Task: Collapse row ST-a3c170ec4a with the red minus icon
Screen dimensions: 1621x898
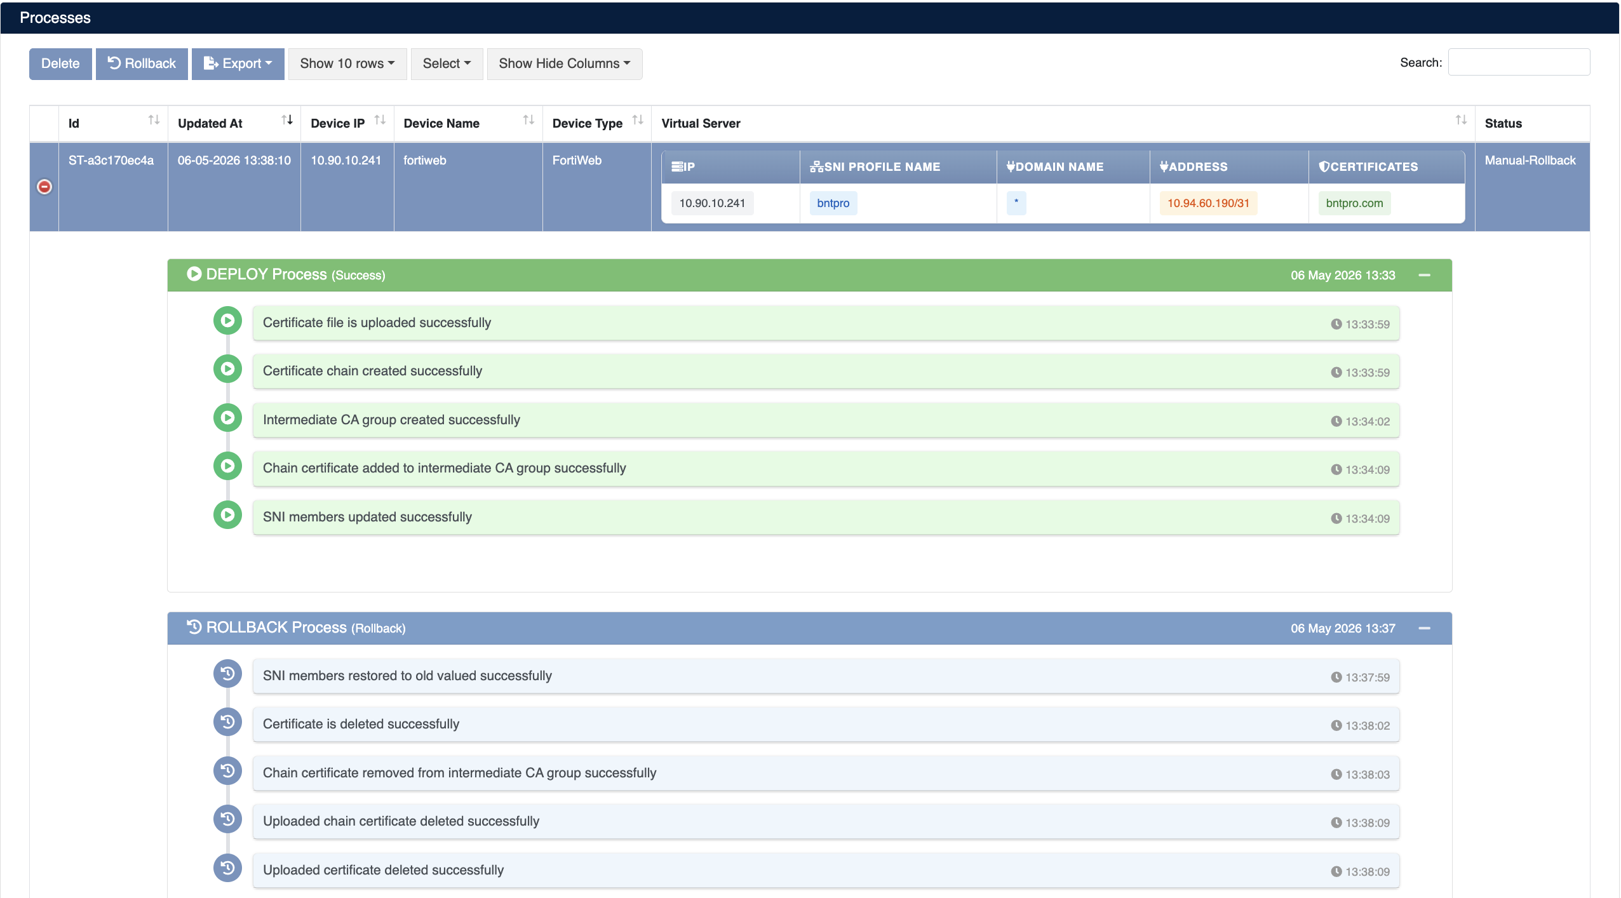Action: coord(44,187)
